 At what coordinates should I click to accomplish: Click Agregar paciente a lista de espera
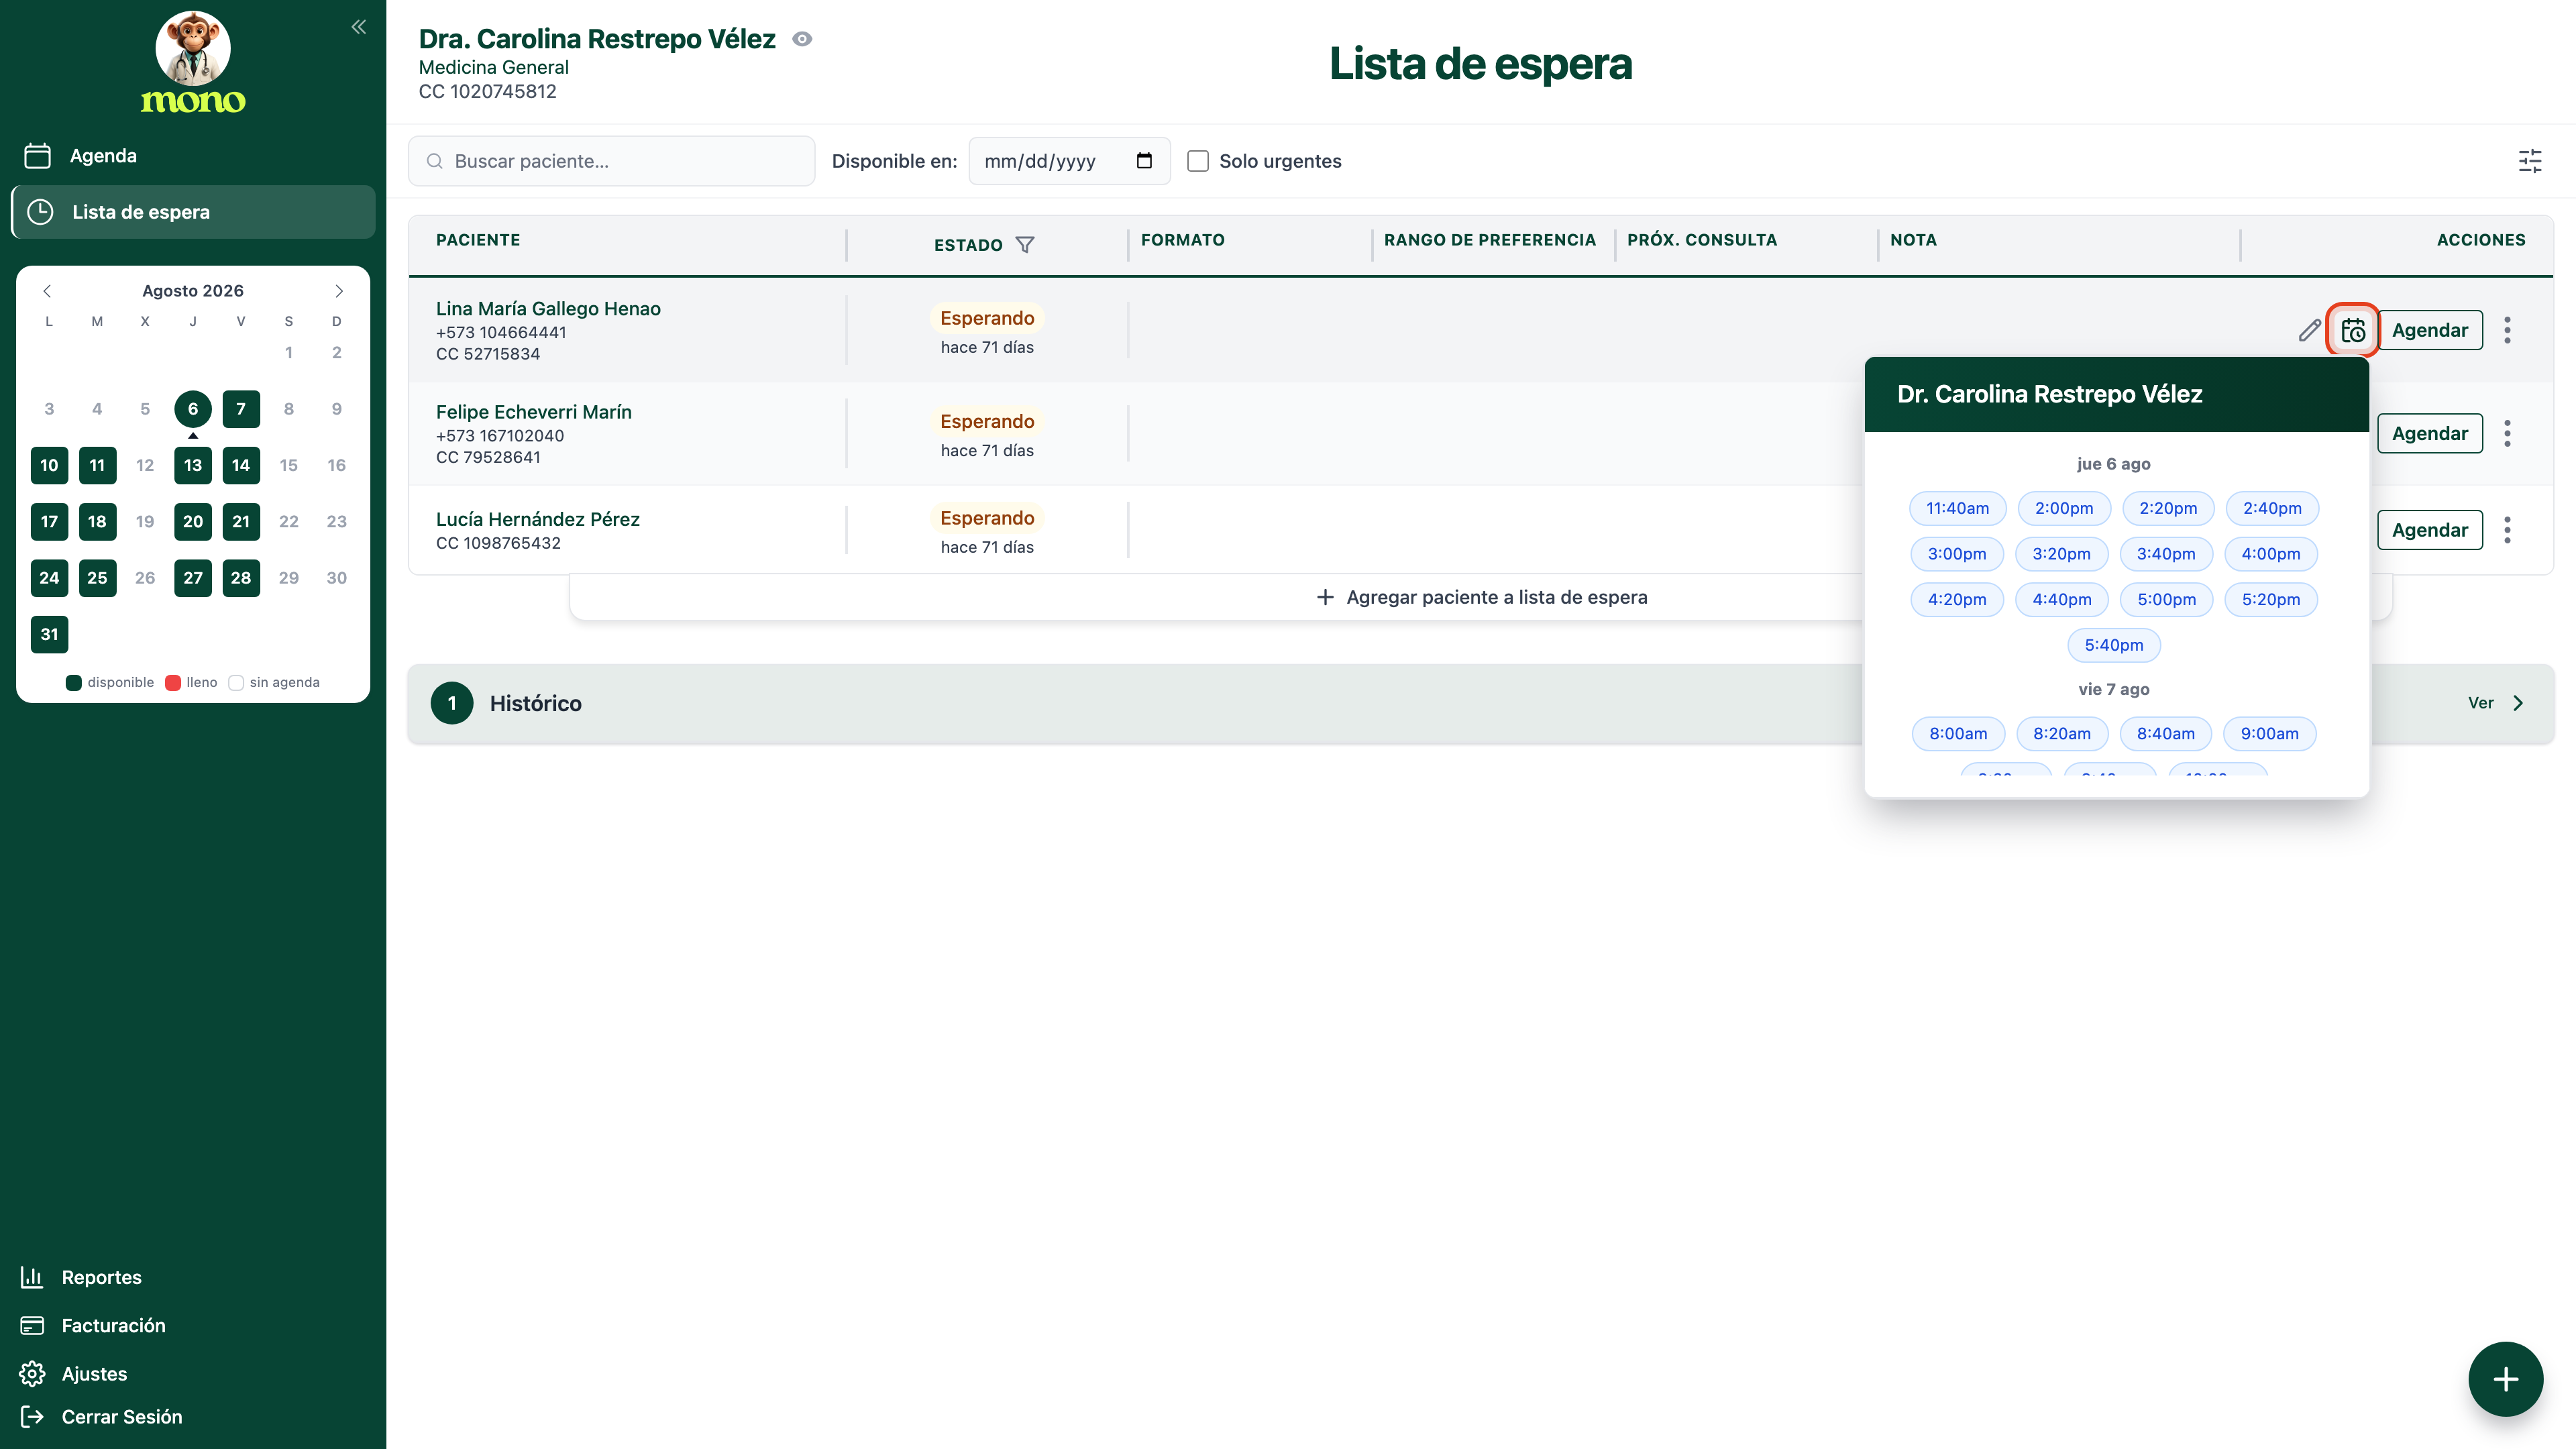[x=1481, y=597]
